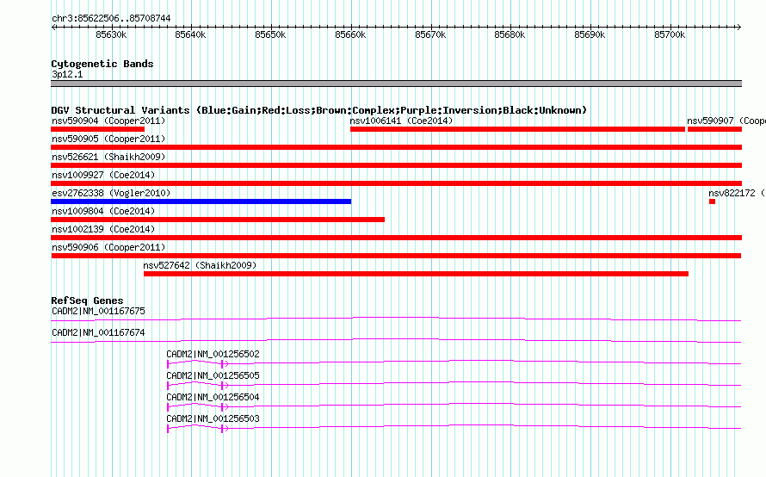Select the nsv1009804 (Coe2014) label
766x477 pixels.
click(x=103, y=211)
